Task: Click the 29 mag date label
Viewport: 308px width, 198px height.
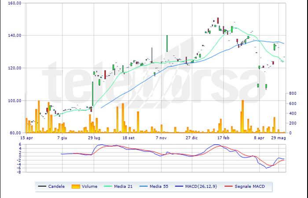Action: [x=279, y=138]
